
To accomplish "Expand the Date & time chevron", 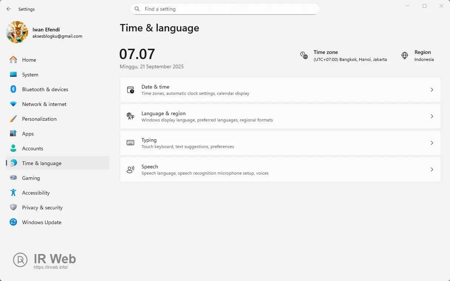I will [x=432, y=90].
